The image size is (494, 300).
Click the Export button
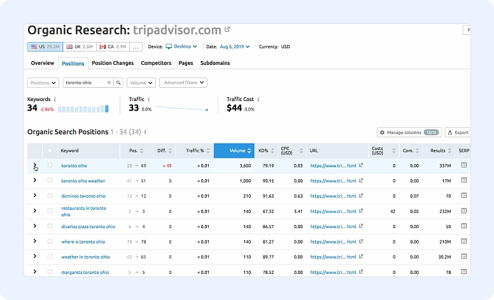[458, 132]
